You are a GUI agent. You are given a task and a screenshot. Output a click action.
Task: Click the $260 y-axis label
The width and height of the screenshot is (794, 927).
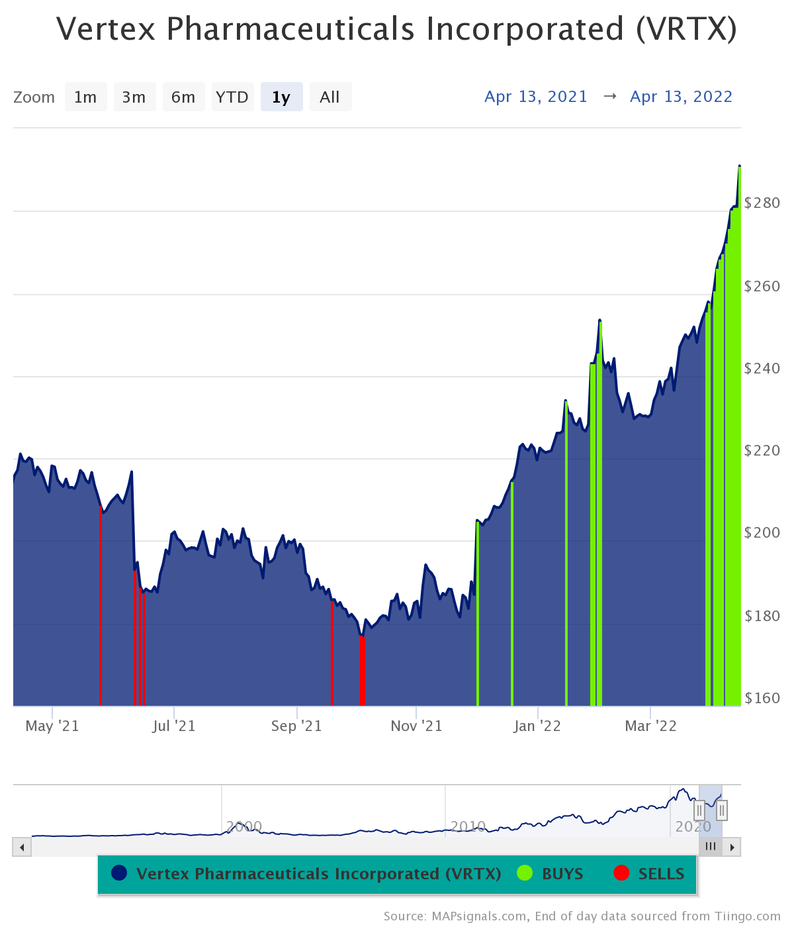pyautogui.click(x=762, y=286)
